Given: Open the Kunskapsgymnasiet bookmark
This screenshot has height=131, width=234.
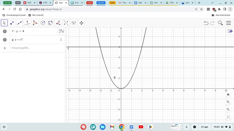Looking at the screenshot, I should click(x=14, y=15).
